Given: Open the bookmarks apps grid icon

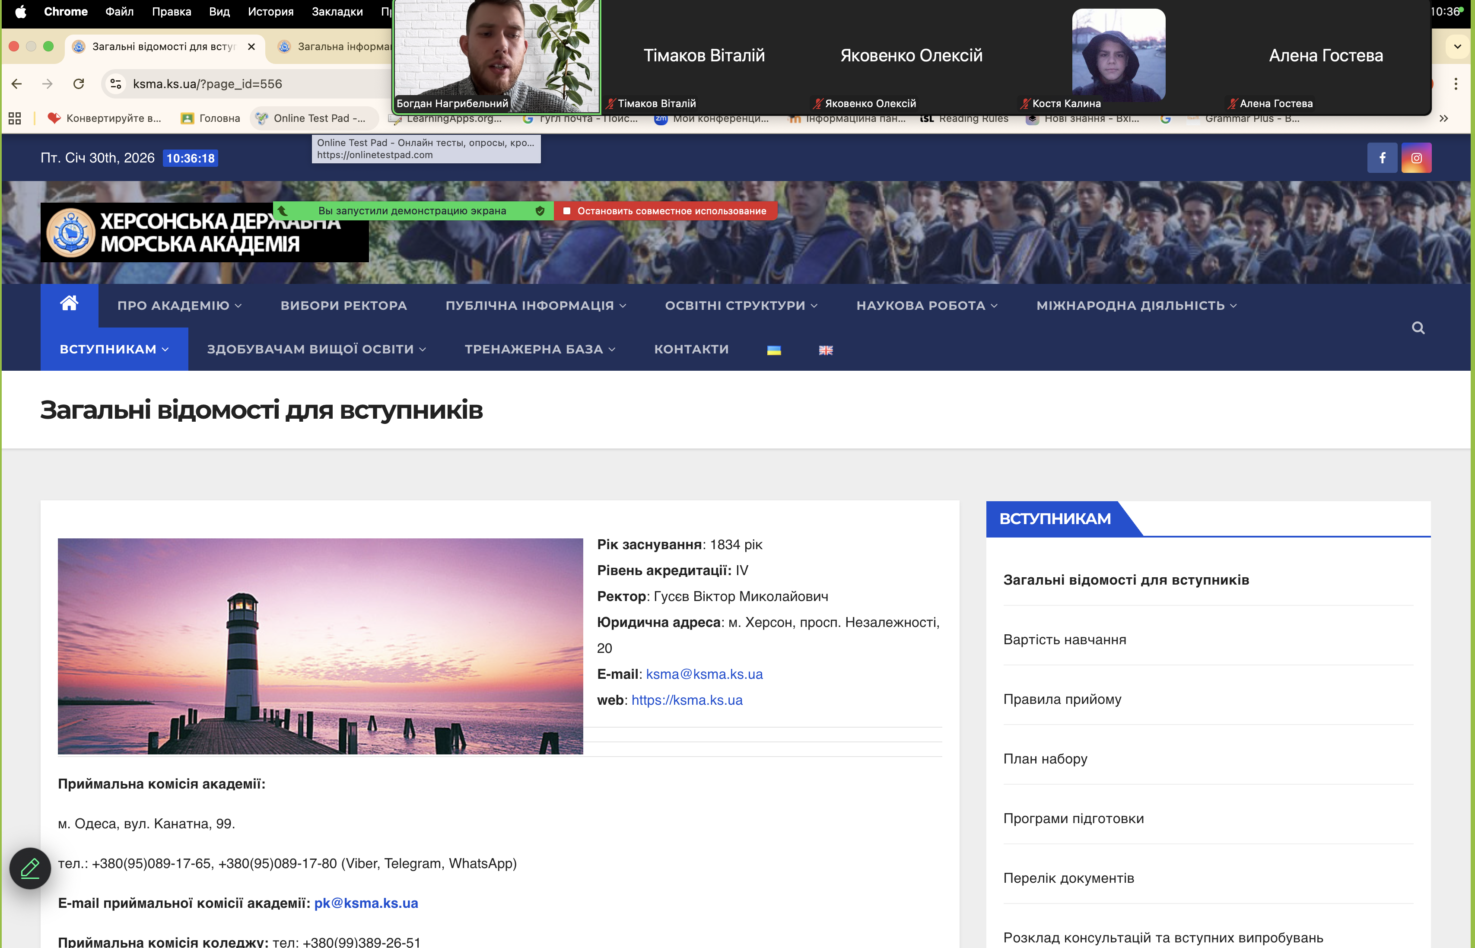Looking at the screenshot, I should pyautogui.click(x=15, y=118).
